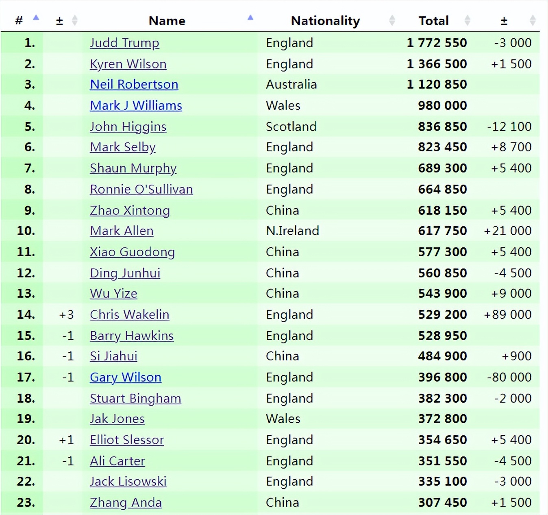
Task: Click the Nationality column header
Action: point(325,21)
